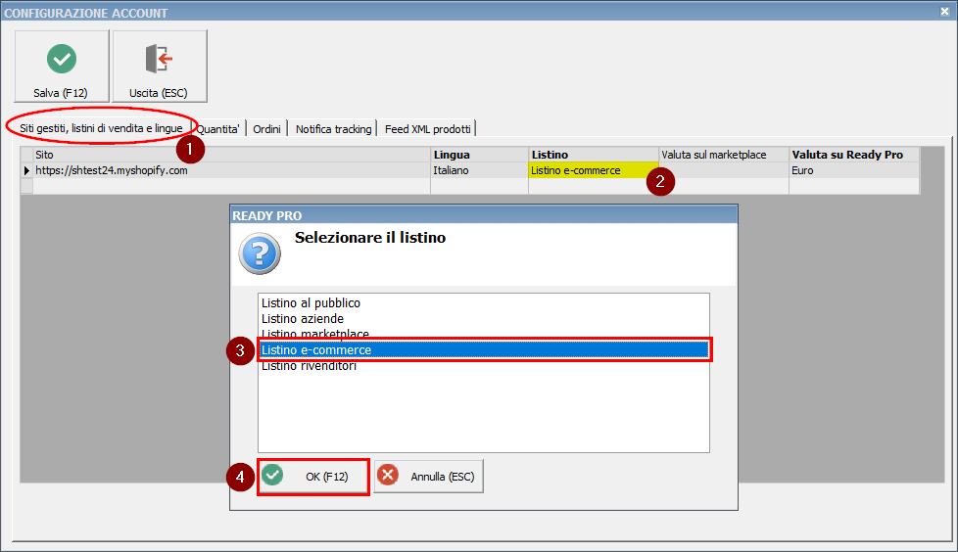Switch to the Quantita' tab

218,129
